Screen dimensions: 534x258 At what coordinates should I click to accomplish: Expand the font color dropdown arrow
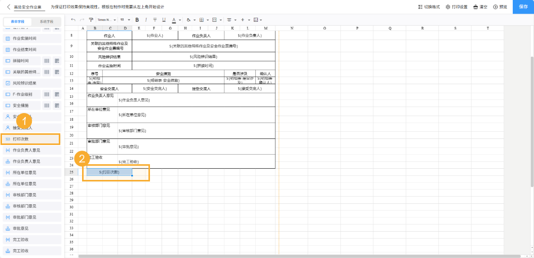(179, 20)
